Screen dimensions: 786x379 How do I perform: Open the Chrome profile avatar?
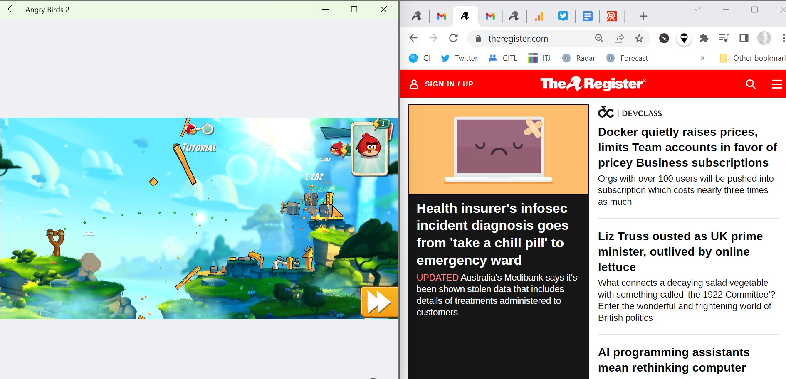[764, 38]
